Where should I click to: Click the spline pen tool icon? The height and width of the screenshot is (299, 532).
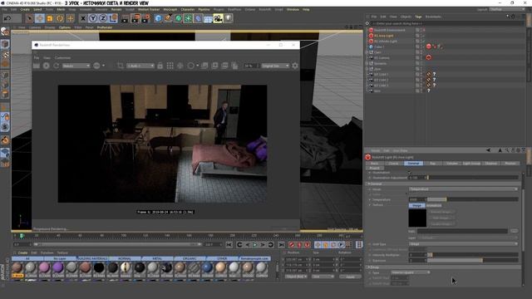168,18
